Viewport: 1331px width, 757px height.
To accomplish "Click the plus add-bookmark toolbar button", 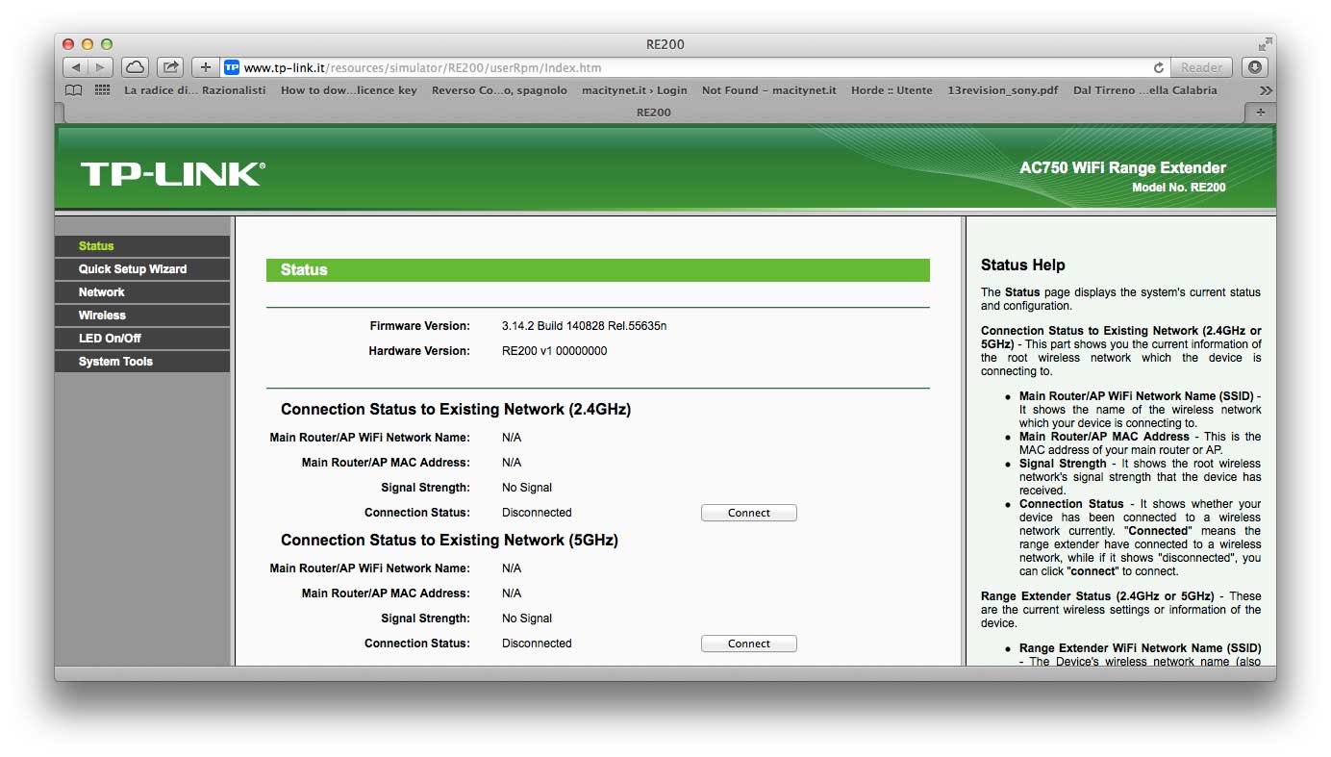I will (x=206, y=67).
